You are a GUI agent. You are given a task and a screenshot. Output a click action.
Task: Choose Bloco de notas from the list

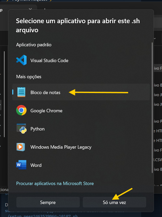coord(81,92)
